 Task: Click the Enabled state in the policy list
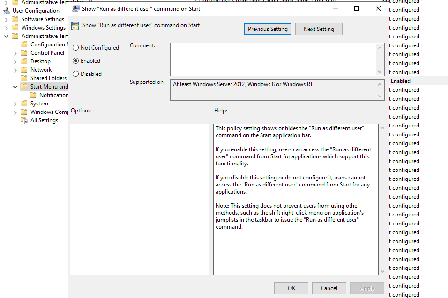coord(401,81)
